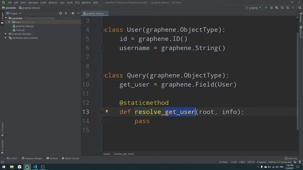
Task: Expand Scratches and Consoles node
Action: (6, 38)
